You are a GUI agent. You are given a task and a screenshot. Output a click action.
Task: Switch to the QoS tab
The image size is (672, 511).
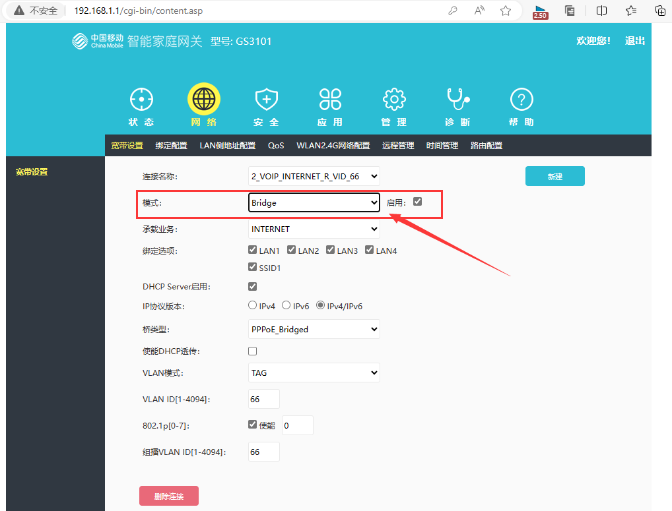(276, 145)
